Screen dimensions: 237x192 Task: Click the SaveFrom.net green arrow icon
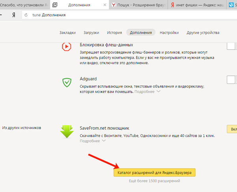tap(66, 132)
